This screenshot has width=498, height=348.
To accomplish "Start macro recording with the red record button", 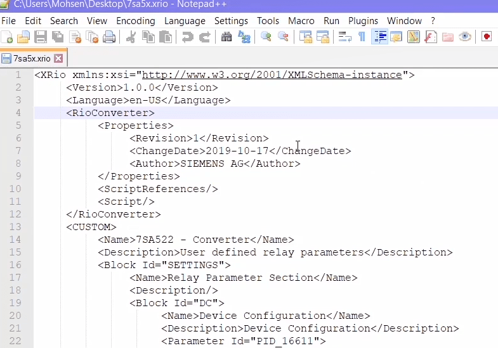I will point(487,37).
